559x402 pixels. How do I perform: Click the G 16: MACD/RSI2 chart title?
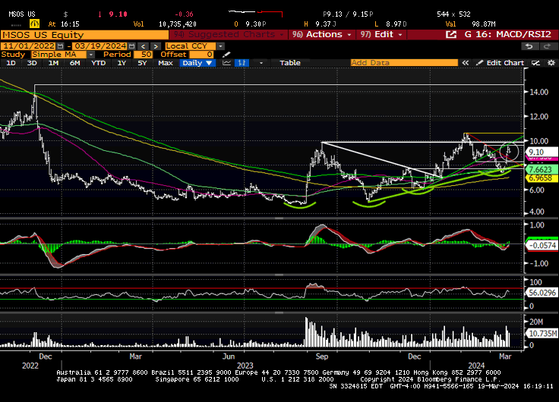pos(508,35)
